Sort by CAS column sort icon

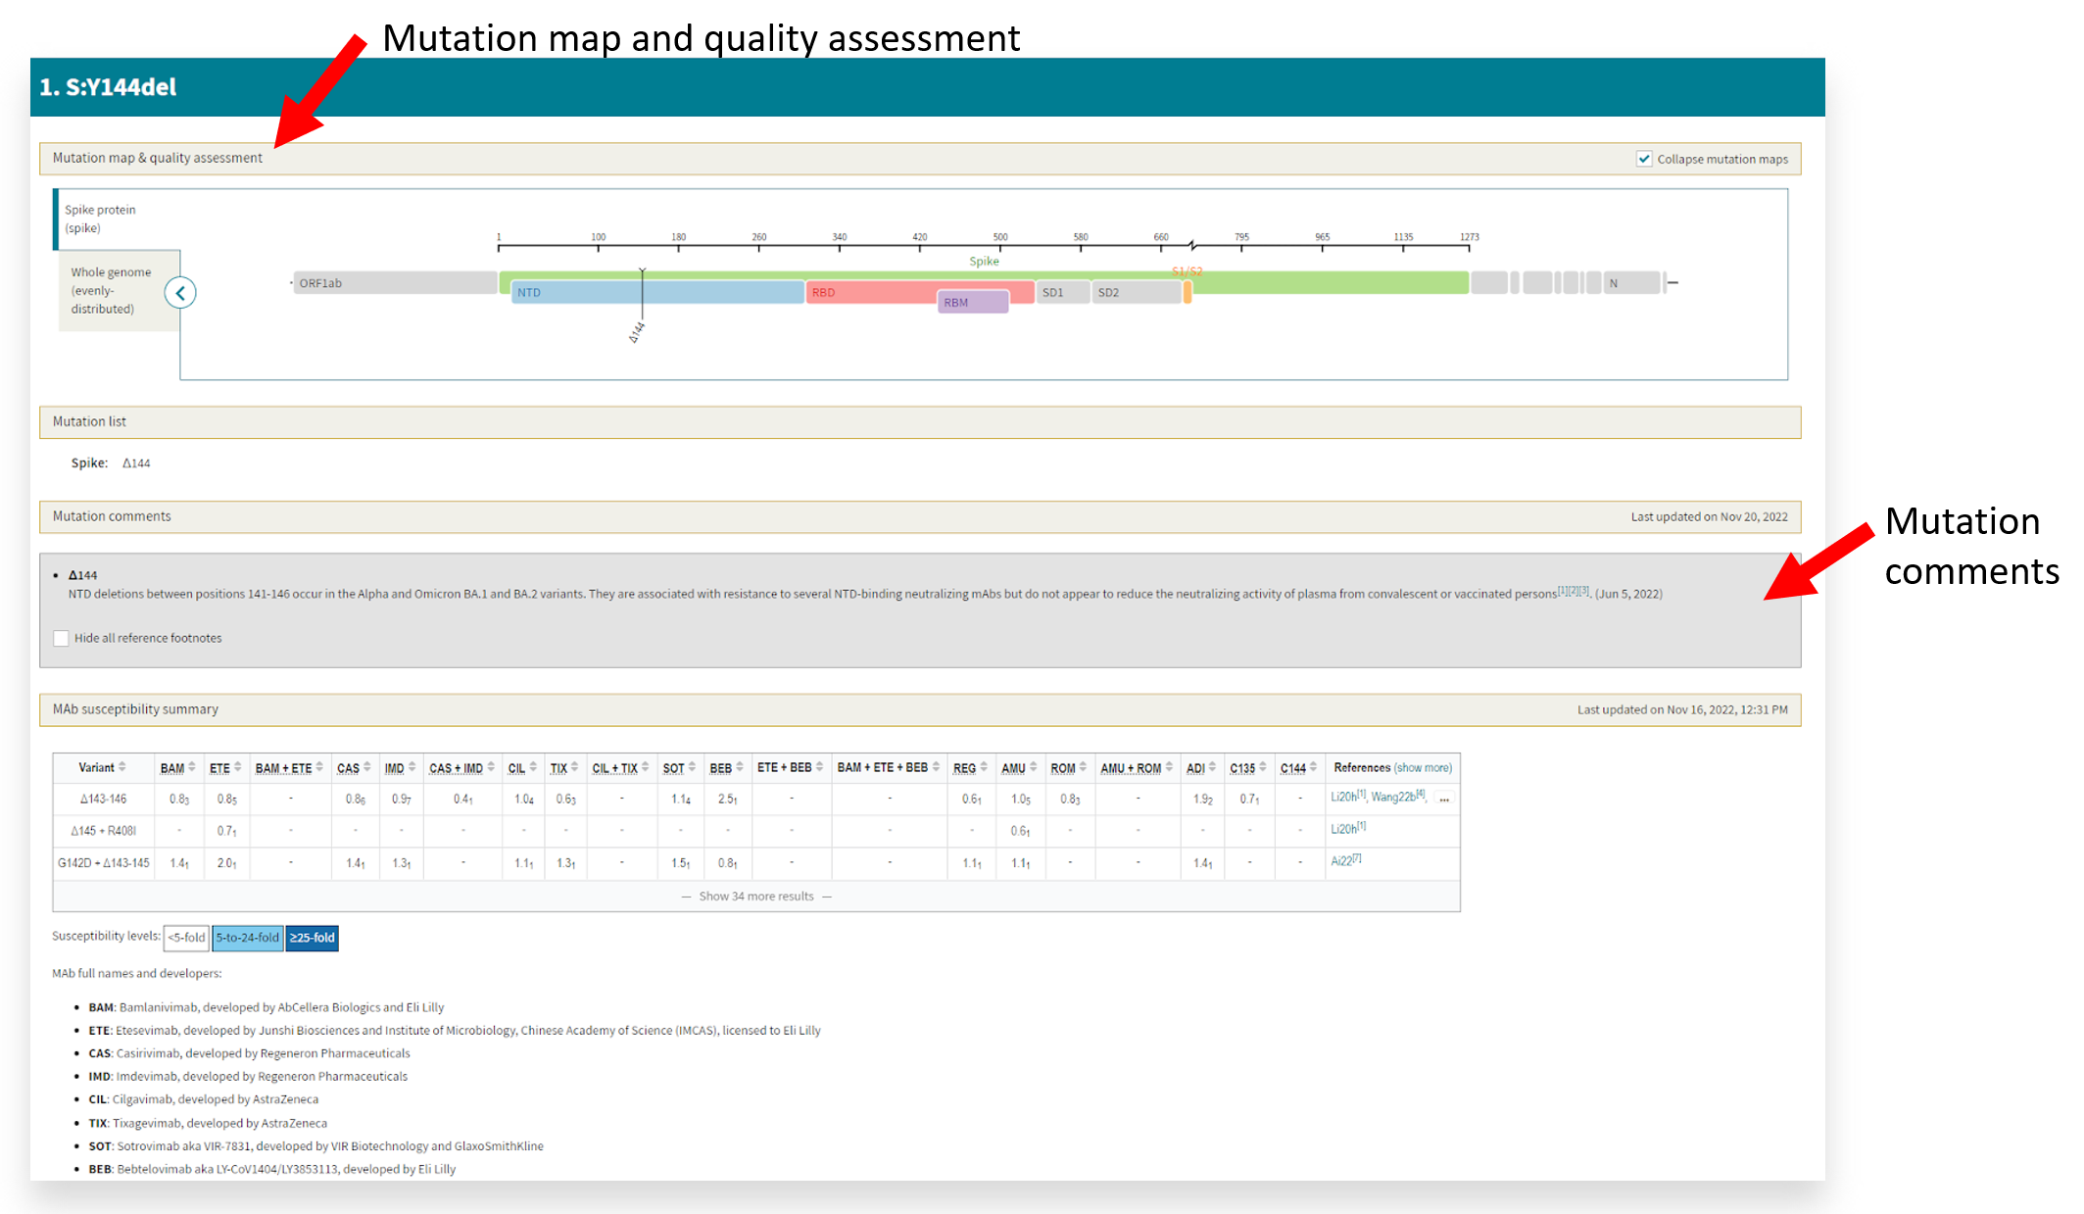367,767
